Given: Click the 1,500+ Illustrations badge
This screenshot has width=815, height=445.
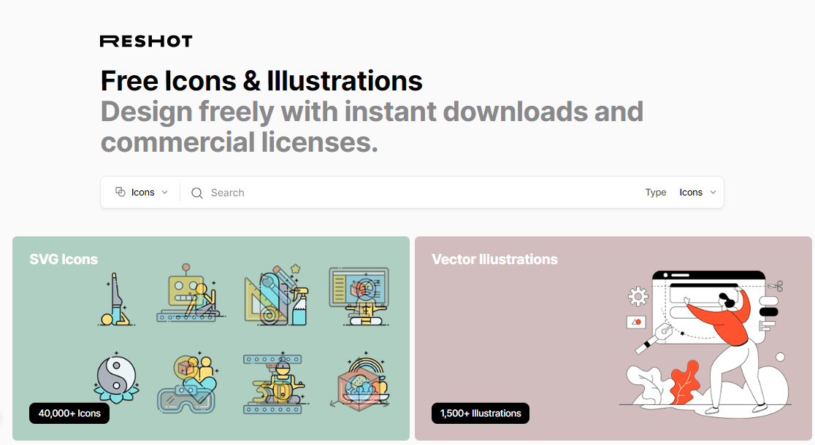Looking at the screenshot, I should (480, 414).
